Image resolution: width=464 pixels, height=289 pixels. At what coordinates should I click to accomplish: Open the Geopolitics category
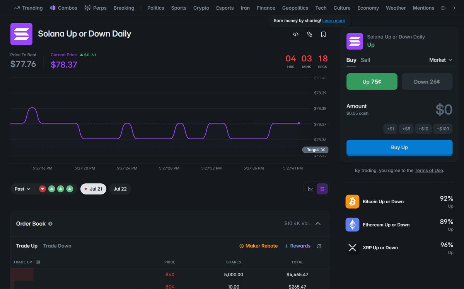295,8
